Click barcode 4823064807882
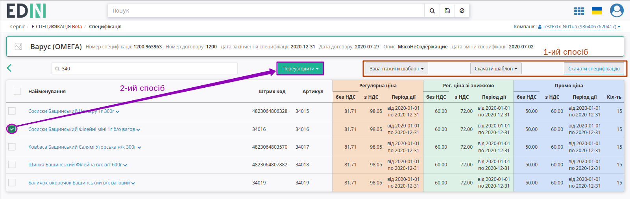The height and width of the screenshot is (199, 630). coord(270,164)
